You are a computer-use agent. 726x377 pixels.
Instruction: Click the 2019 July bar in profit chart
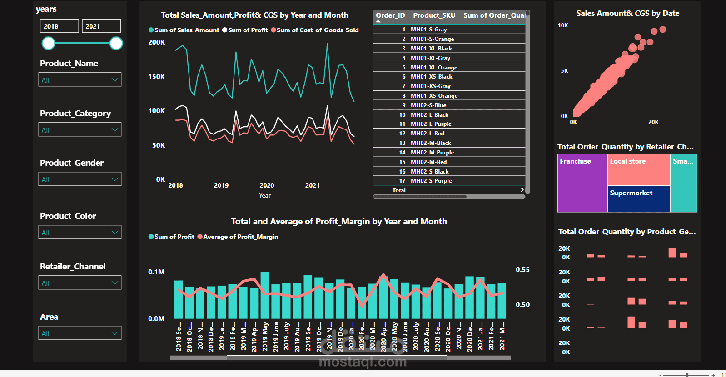[x=286, y=301]
